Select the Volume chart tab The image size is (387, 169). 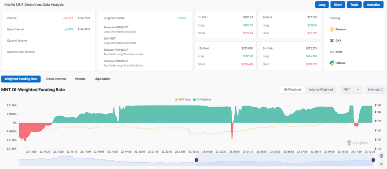tap(80, 79)
